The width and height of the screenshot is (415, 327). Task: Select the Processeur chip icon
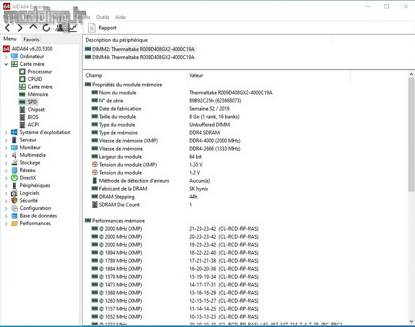tap(23, 72)
